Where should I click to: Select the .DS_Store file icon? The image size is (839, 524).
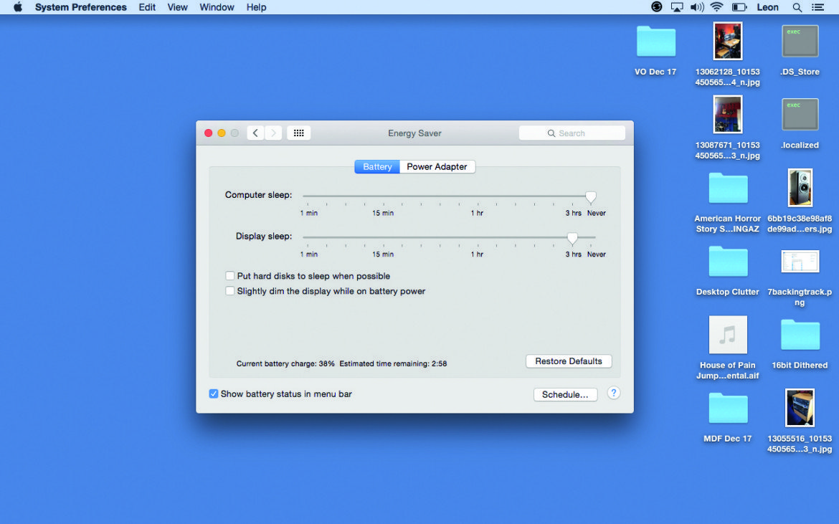click(x=800, y=41)
